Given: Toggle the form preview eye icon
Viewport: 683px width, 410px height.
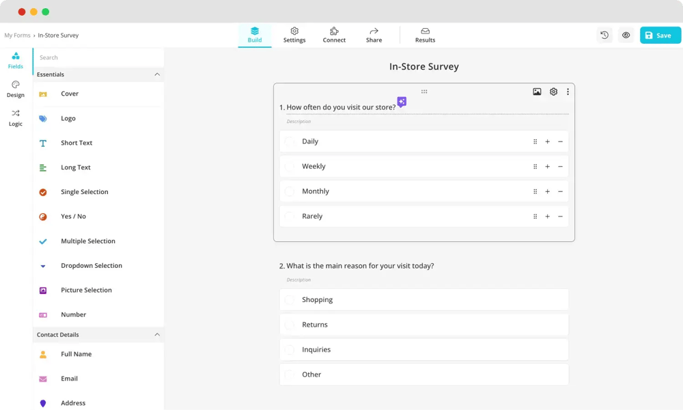Looking at the screenshot, I should (x=626, y=36).
